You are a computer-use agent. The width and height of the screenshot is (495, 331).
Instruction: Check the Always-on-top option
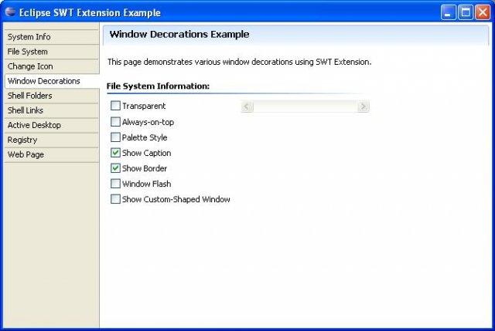(115, 122)
